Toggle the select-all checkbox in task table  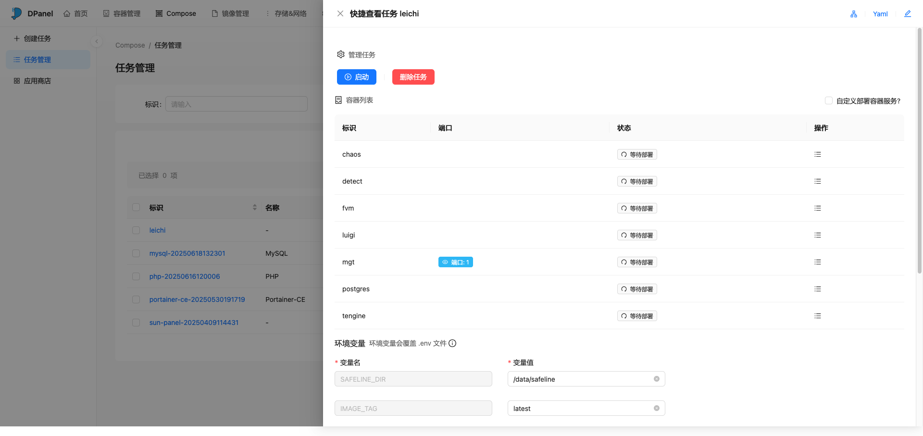pos(136,207)
